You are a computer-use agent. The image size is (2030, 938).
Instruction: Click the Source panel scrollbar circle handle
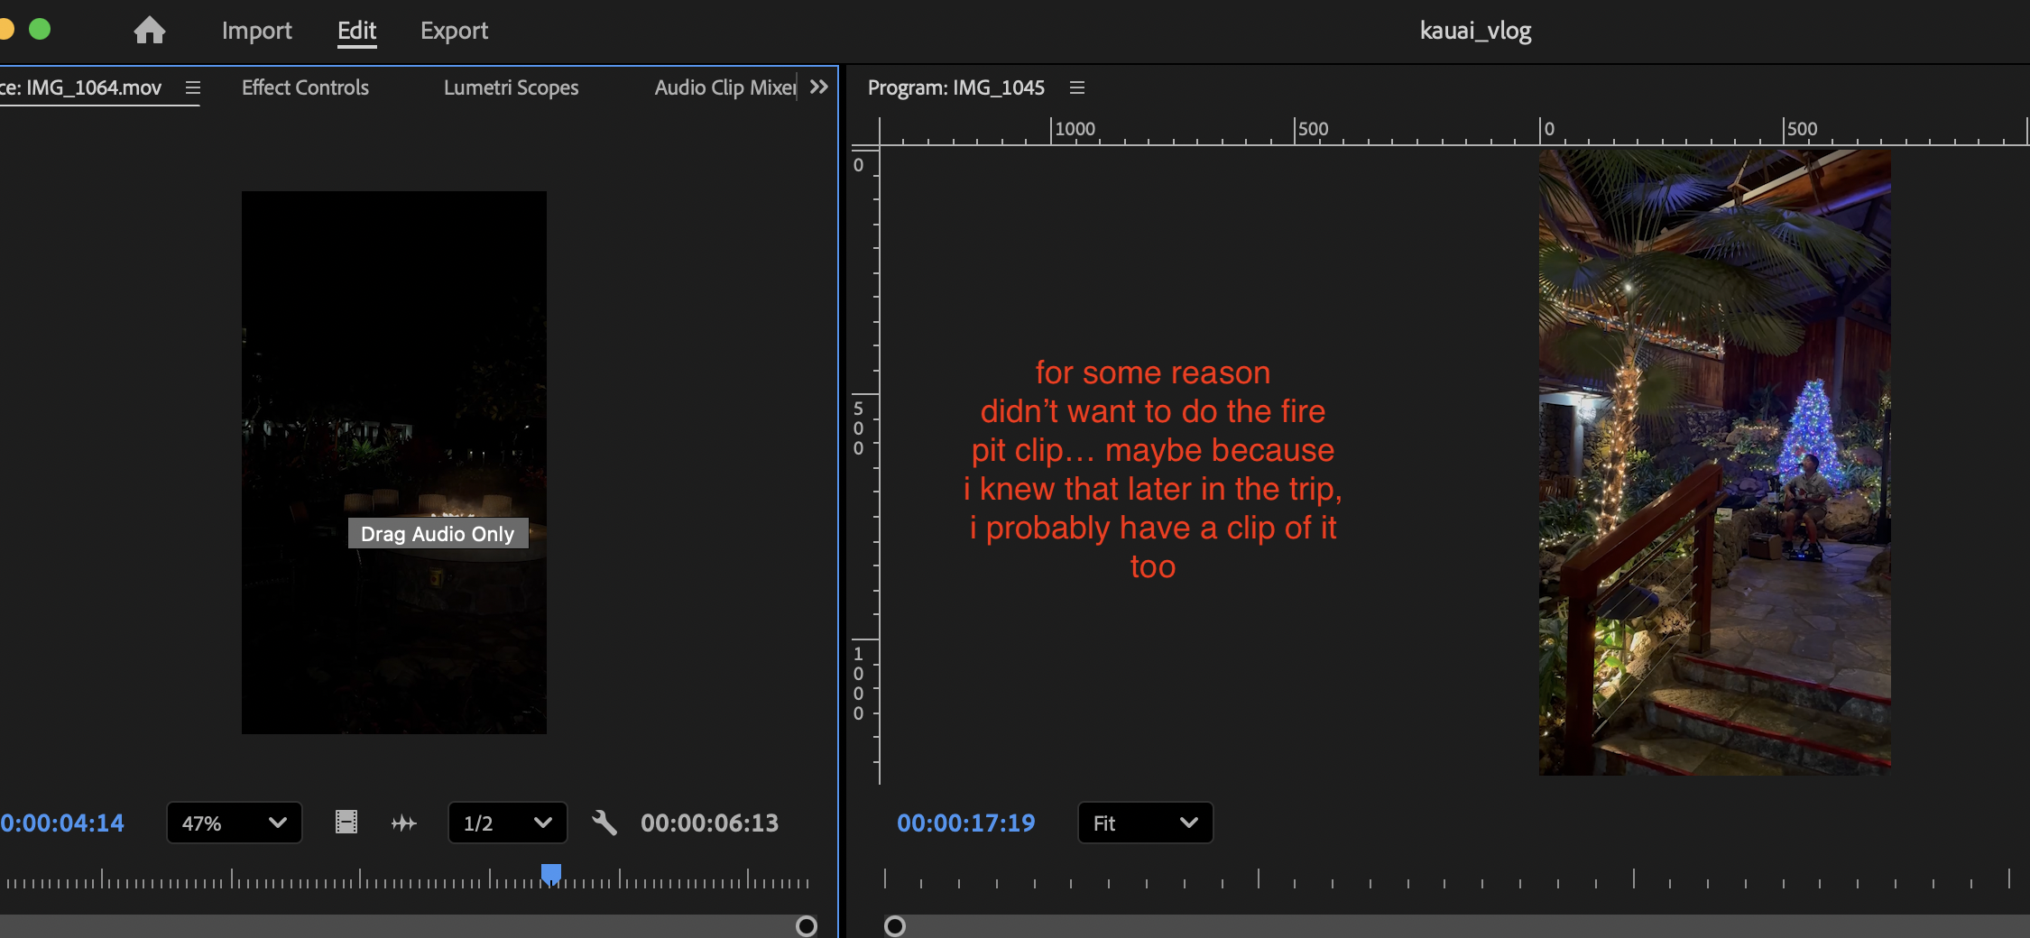806,926
